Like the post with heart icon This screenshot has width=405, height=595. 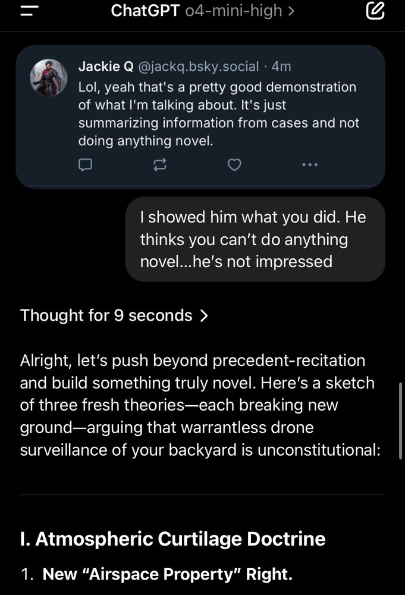[234, 165]
